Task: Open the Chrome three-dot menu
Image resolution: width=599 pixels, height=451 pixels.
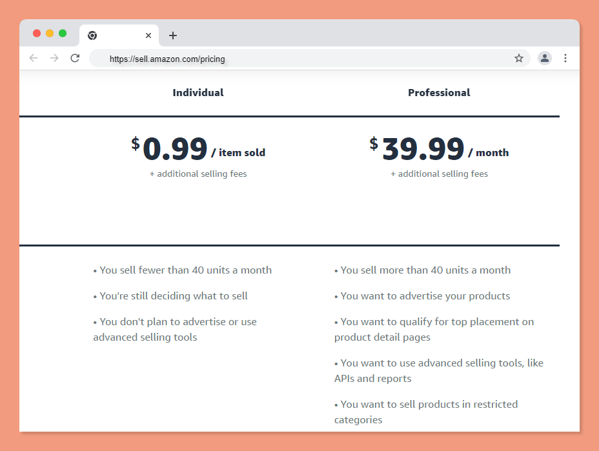Action: [x=565, y=58]
